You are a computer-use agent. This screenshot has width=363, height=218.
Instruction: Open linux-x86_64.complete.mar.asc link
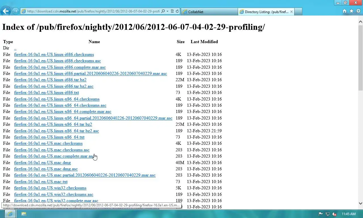(x=63, y=112)
